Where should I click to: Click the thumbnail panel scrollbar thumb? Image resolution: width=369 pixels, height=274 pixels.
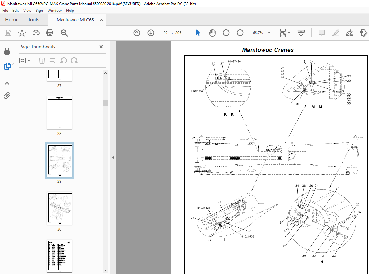tap(106, 103)
